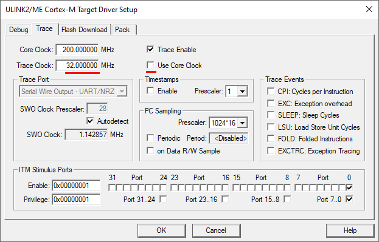Screen dimensions: 379x242
Task: Toggle ITM stimulus port 24 checkbox
Action: click(164, 187)
